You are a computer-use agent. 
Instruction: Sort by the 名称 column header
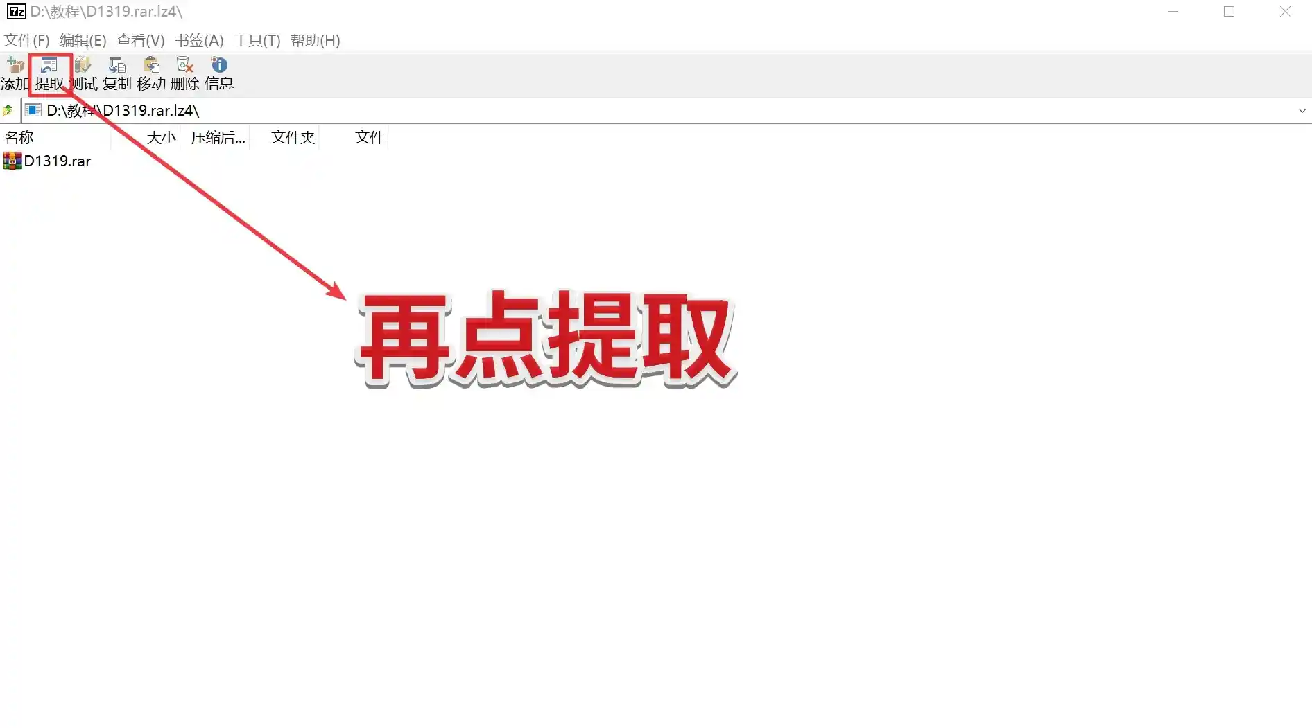click(x=19, y=137)
